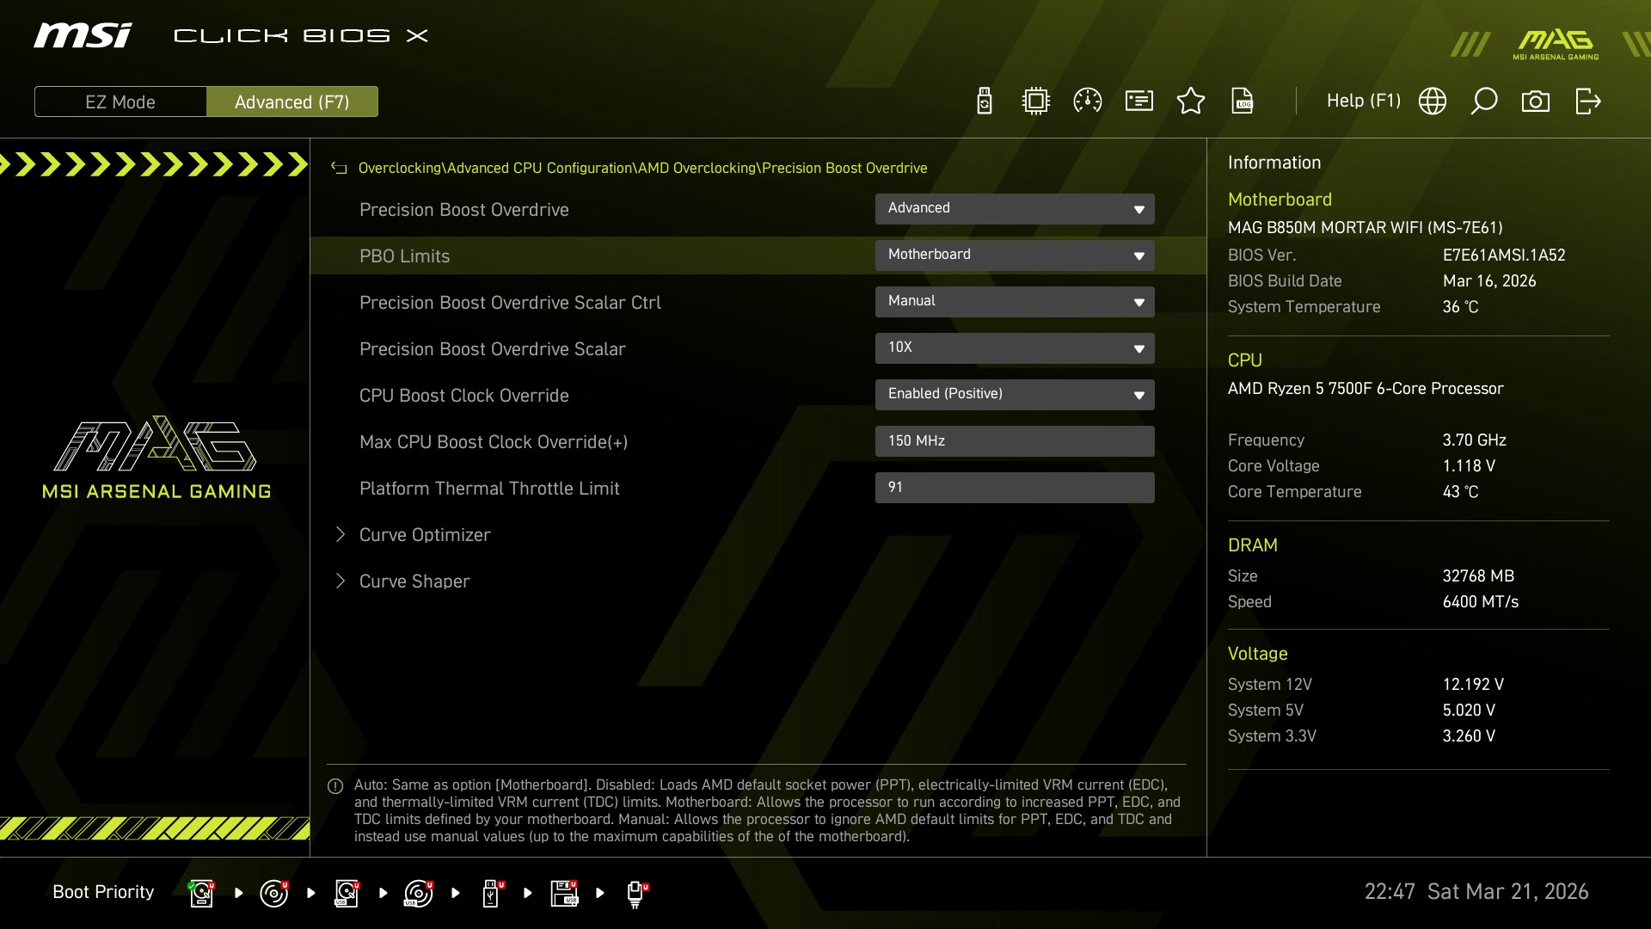Click the motherboard name MAG B850M MORTAR WIFI
1651x929 pixels.
click(1366, 228)
